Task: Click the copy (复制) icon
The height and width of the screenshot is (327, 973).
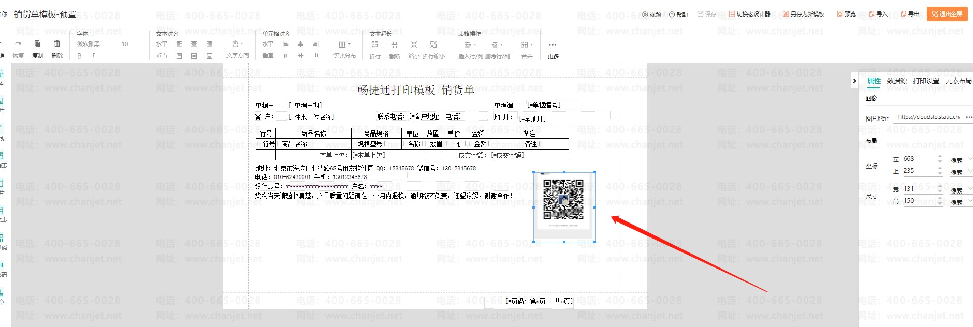Action: click(x=37, y=44)
